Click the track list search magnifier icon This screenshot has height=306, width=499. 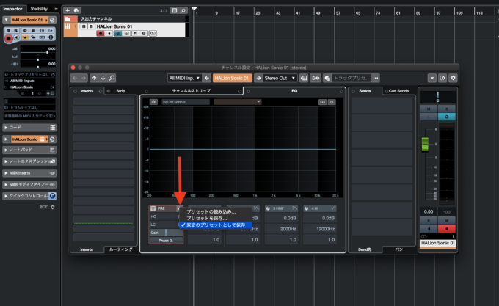tap(183, 10)
